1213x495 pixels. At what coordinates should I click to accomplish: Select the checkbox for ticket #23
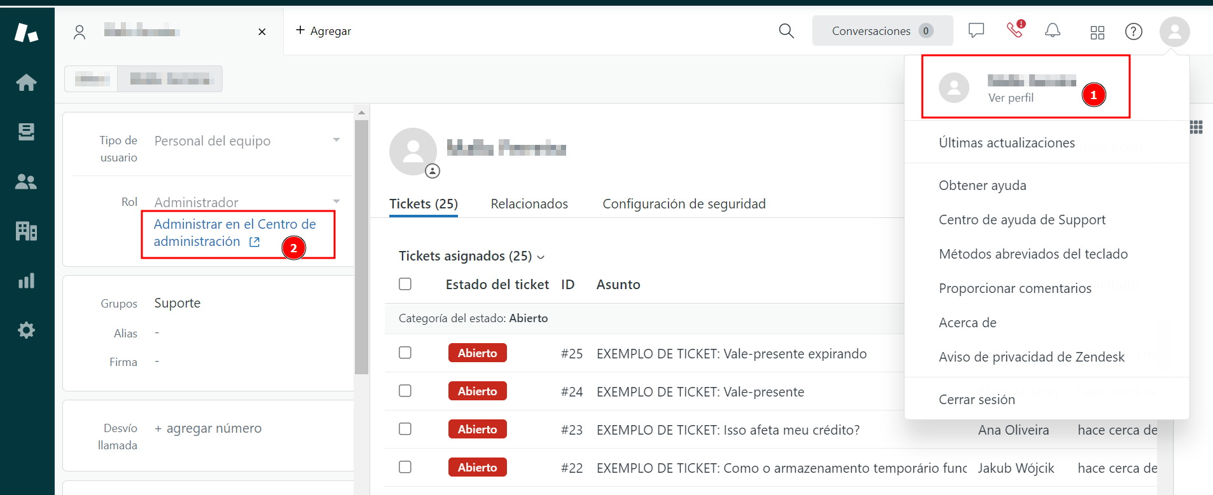pyautogui.click(x=405, y=429)
